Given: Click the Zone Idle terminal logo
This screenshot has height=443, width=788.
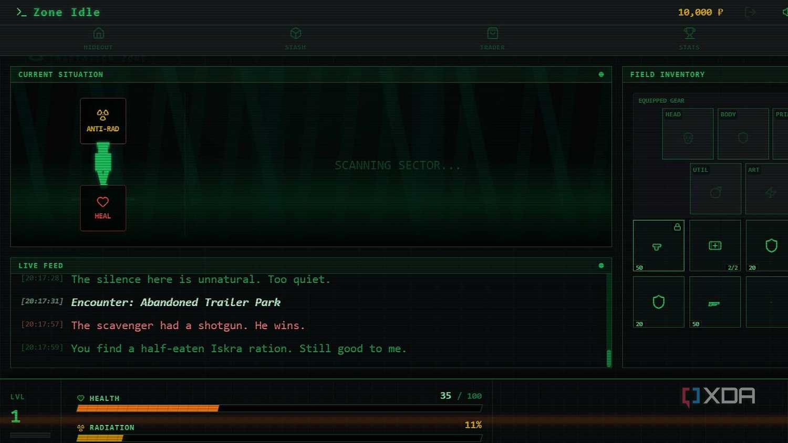Looking at the screenshot, I should [58, 12].
